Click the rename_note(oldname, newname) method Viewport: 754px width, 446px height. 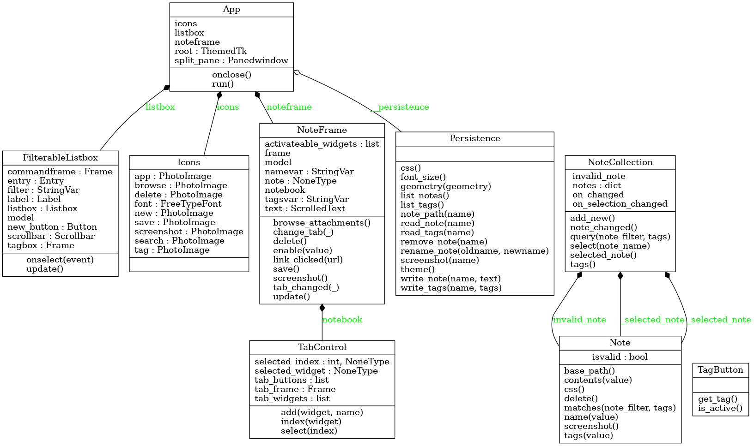[x=474, y=251]
